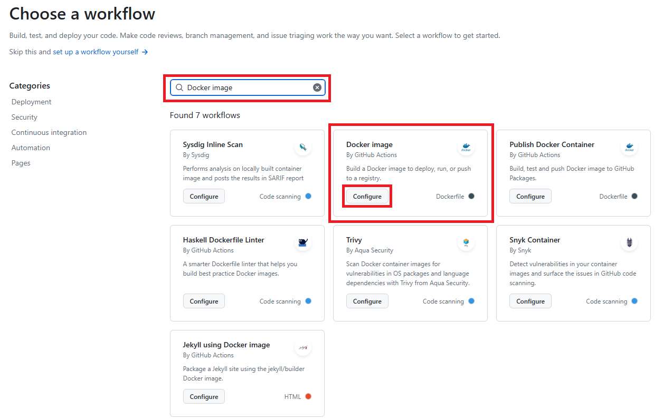The height and width of the screenshot is (419, 663).
Task: Click the Publish Docker Container whale icon
Action: 629,148
